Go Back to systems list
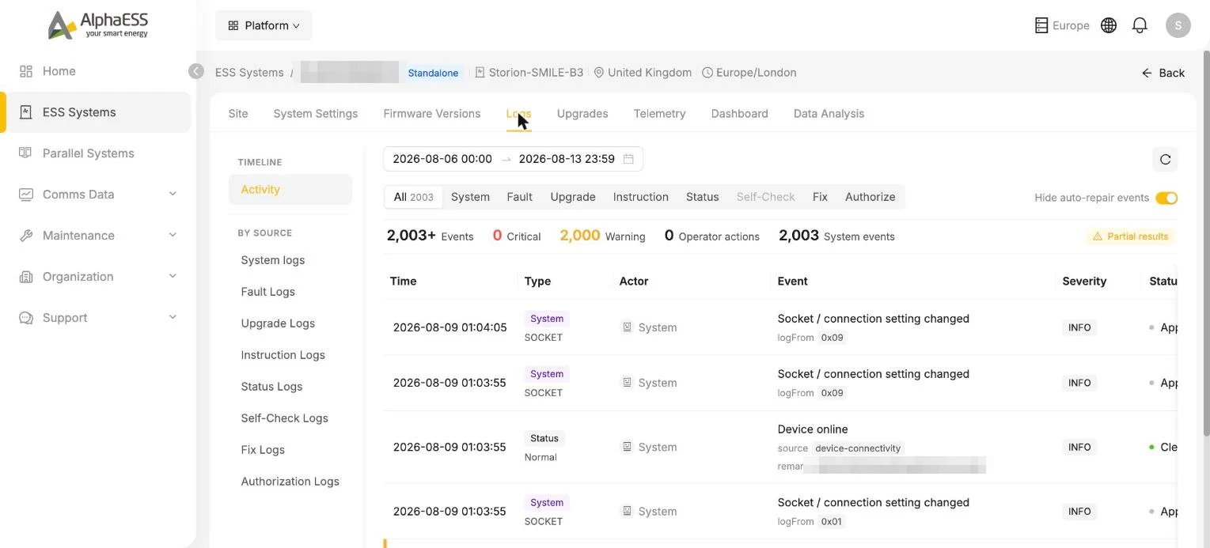Screen dimensions: 1210x548 (x=1163, y=73)
